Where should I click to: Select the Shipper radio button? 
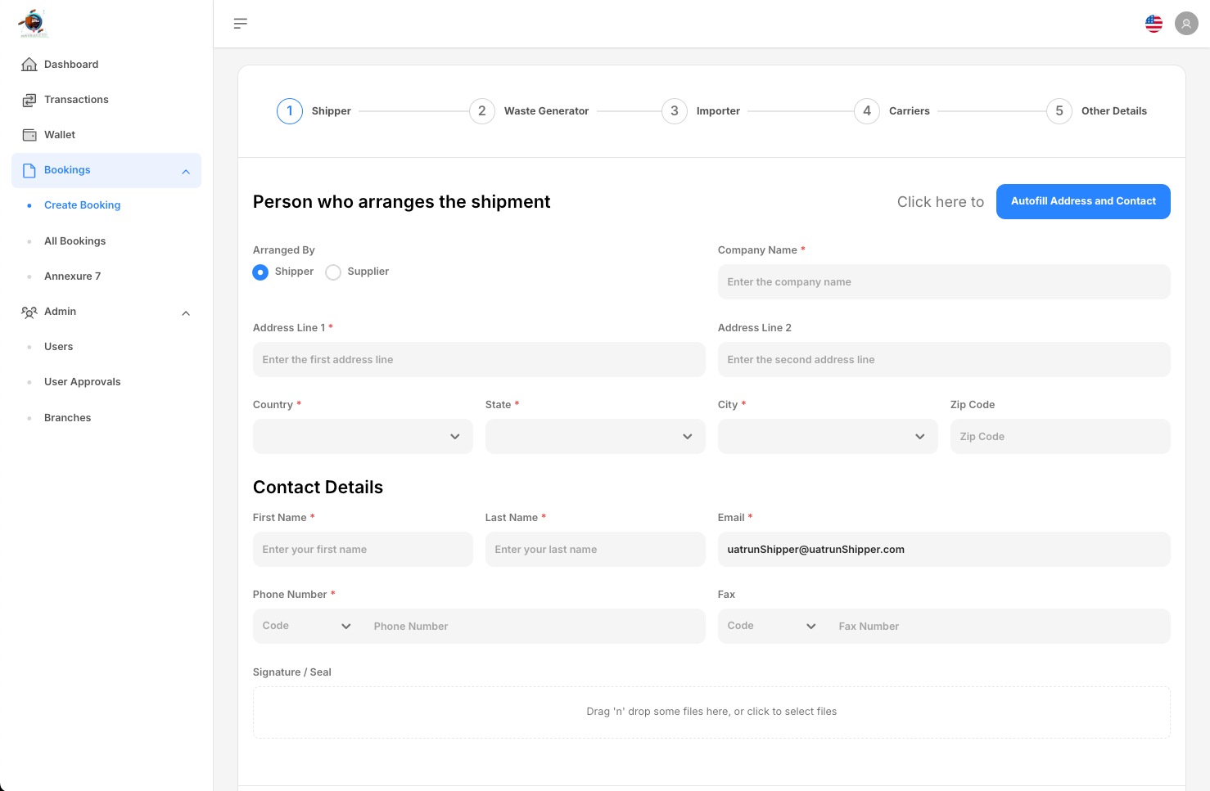(260, 272)
